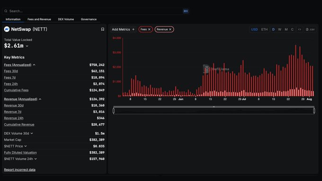The width and height of the screenshot is (322, 181).
Task: Expand the $NETT Price row
Action: (x=26, y=146)
